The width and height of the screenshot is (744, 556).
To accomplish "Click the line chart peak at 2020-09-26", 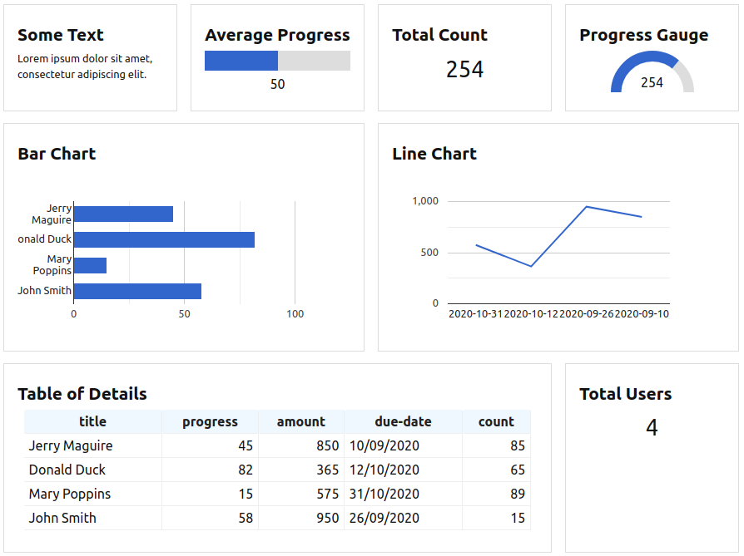I will (587, 207).
